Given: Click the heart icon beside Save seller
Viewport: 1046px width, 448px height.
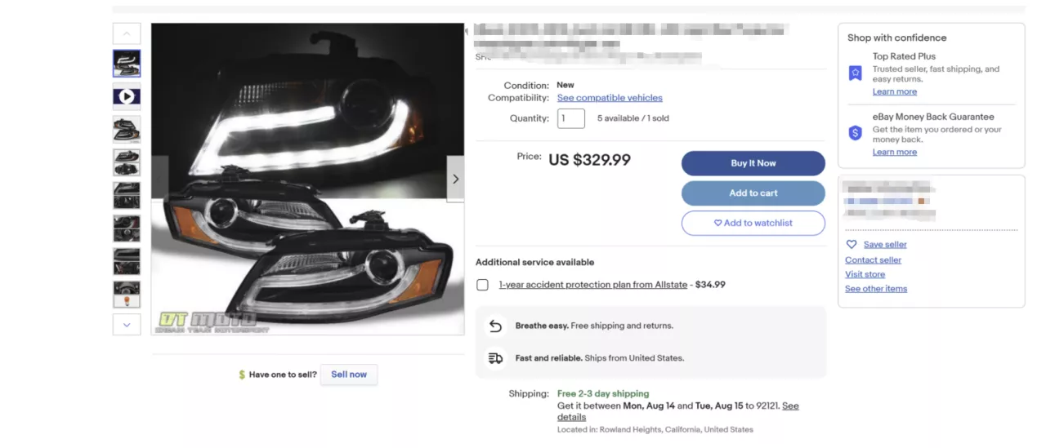Looking at the screenshot, I should click(852, 245).
